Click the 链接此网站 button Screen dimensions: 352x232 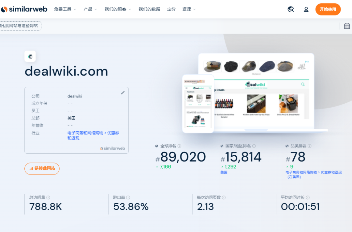coord(42,168)
